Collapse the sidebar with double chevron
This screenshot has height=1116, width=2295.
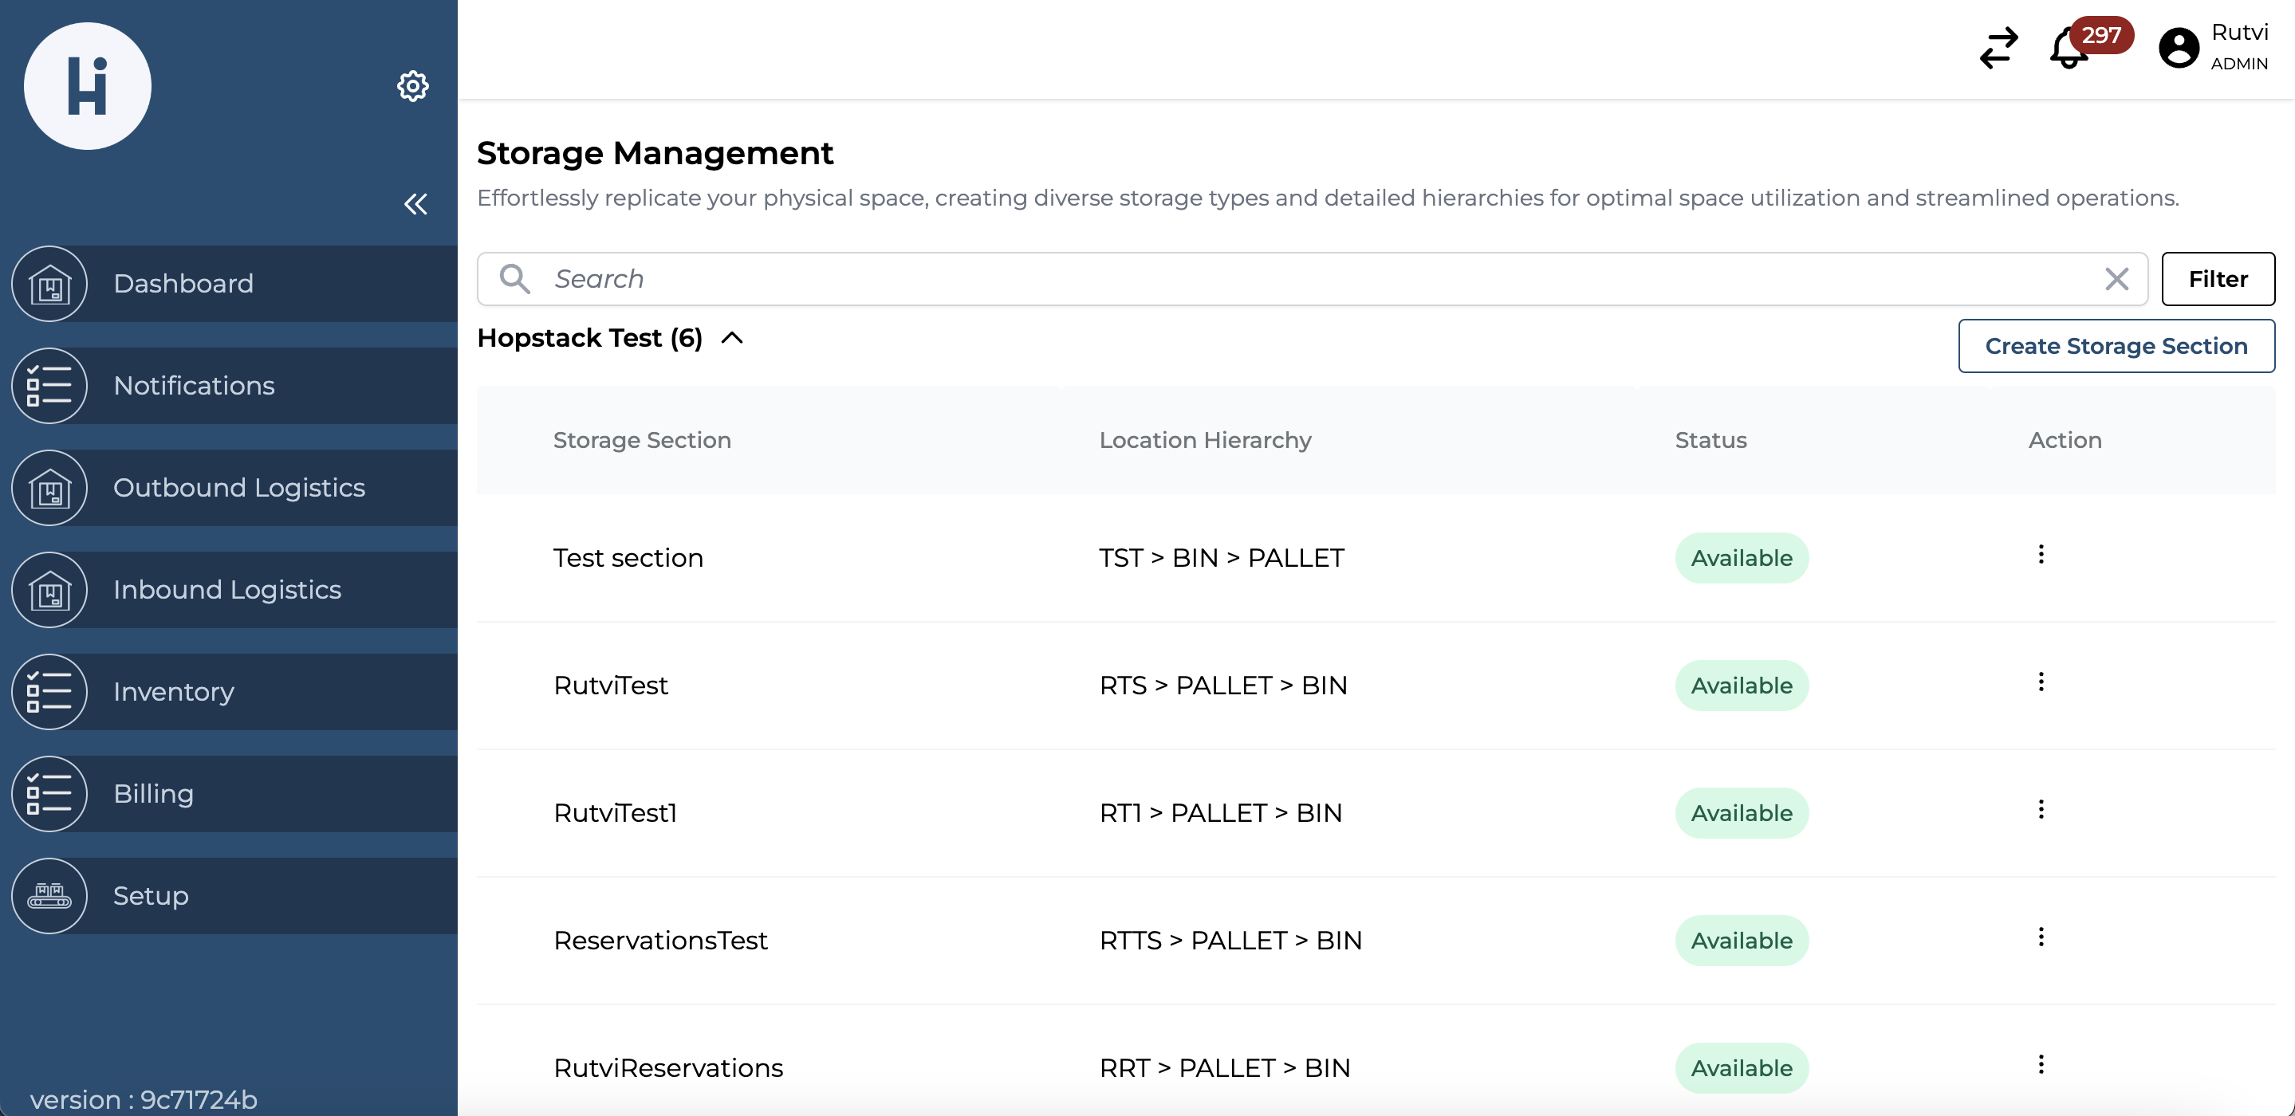click(x=415, y=204)
